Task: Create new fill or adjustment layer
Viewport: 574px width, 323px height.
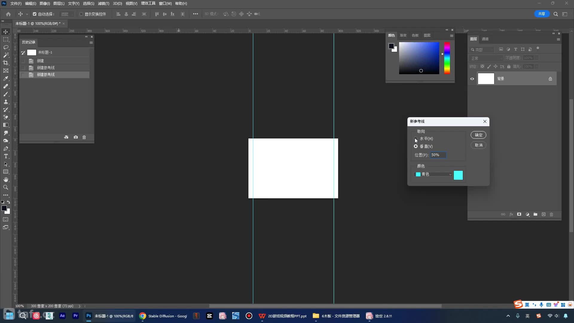Action: (527, 214)
